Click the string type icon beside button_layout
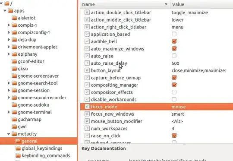The image size is (233, 161). [x=87, y=70]
